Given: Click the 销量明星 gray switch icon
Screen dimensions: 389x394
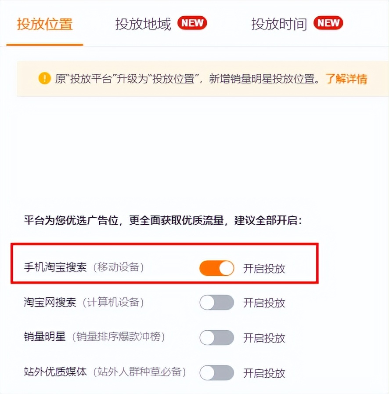Looking at the screenshot, I should (x=216, y=338).
